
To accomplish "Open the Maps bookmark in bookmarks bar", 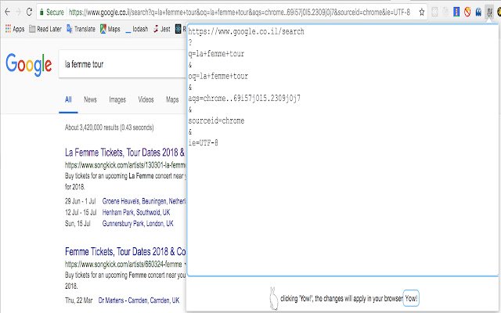I will 110,29.
